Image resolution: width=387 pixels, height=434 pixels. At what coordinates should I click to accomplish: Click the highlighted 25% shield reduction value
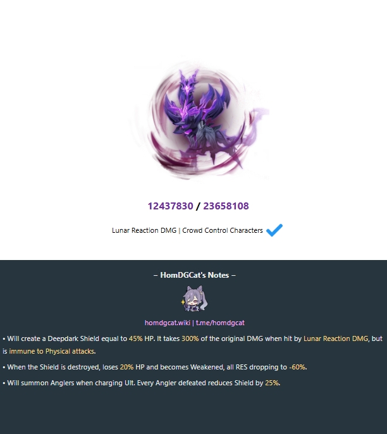click(272, 383)
